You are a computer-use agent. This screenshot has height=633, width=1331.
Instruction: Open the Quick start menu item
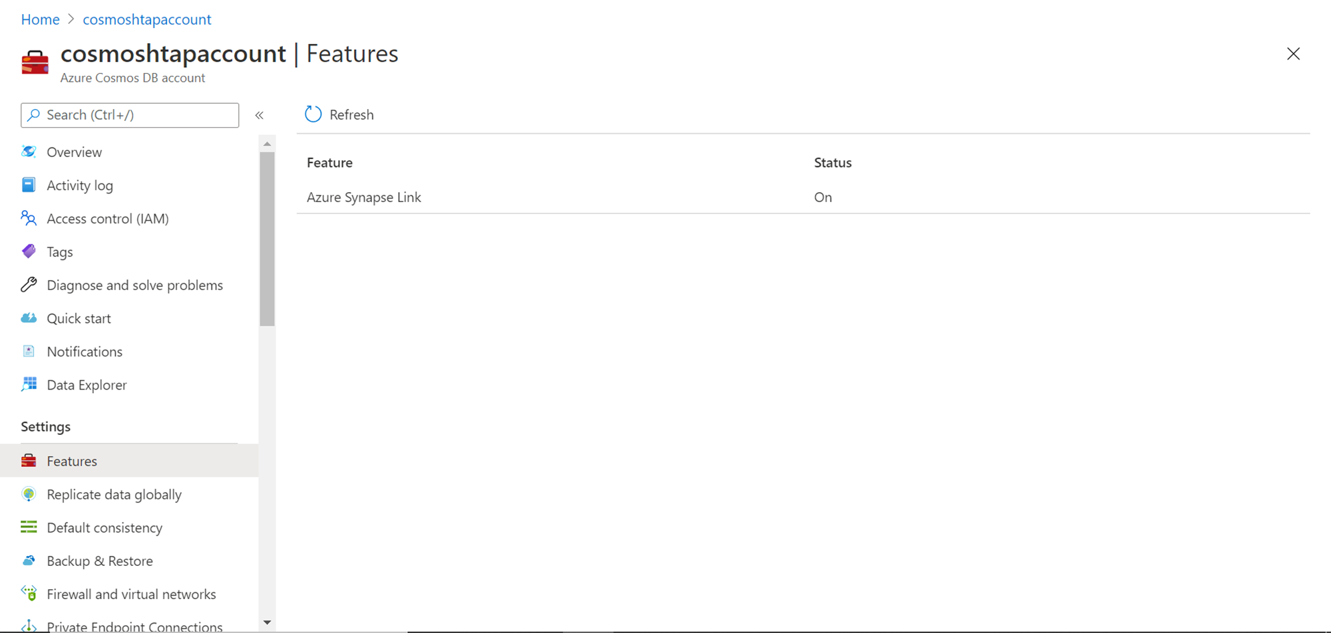click(x=79, y=318)
